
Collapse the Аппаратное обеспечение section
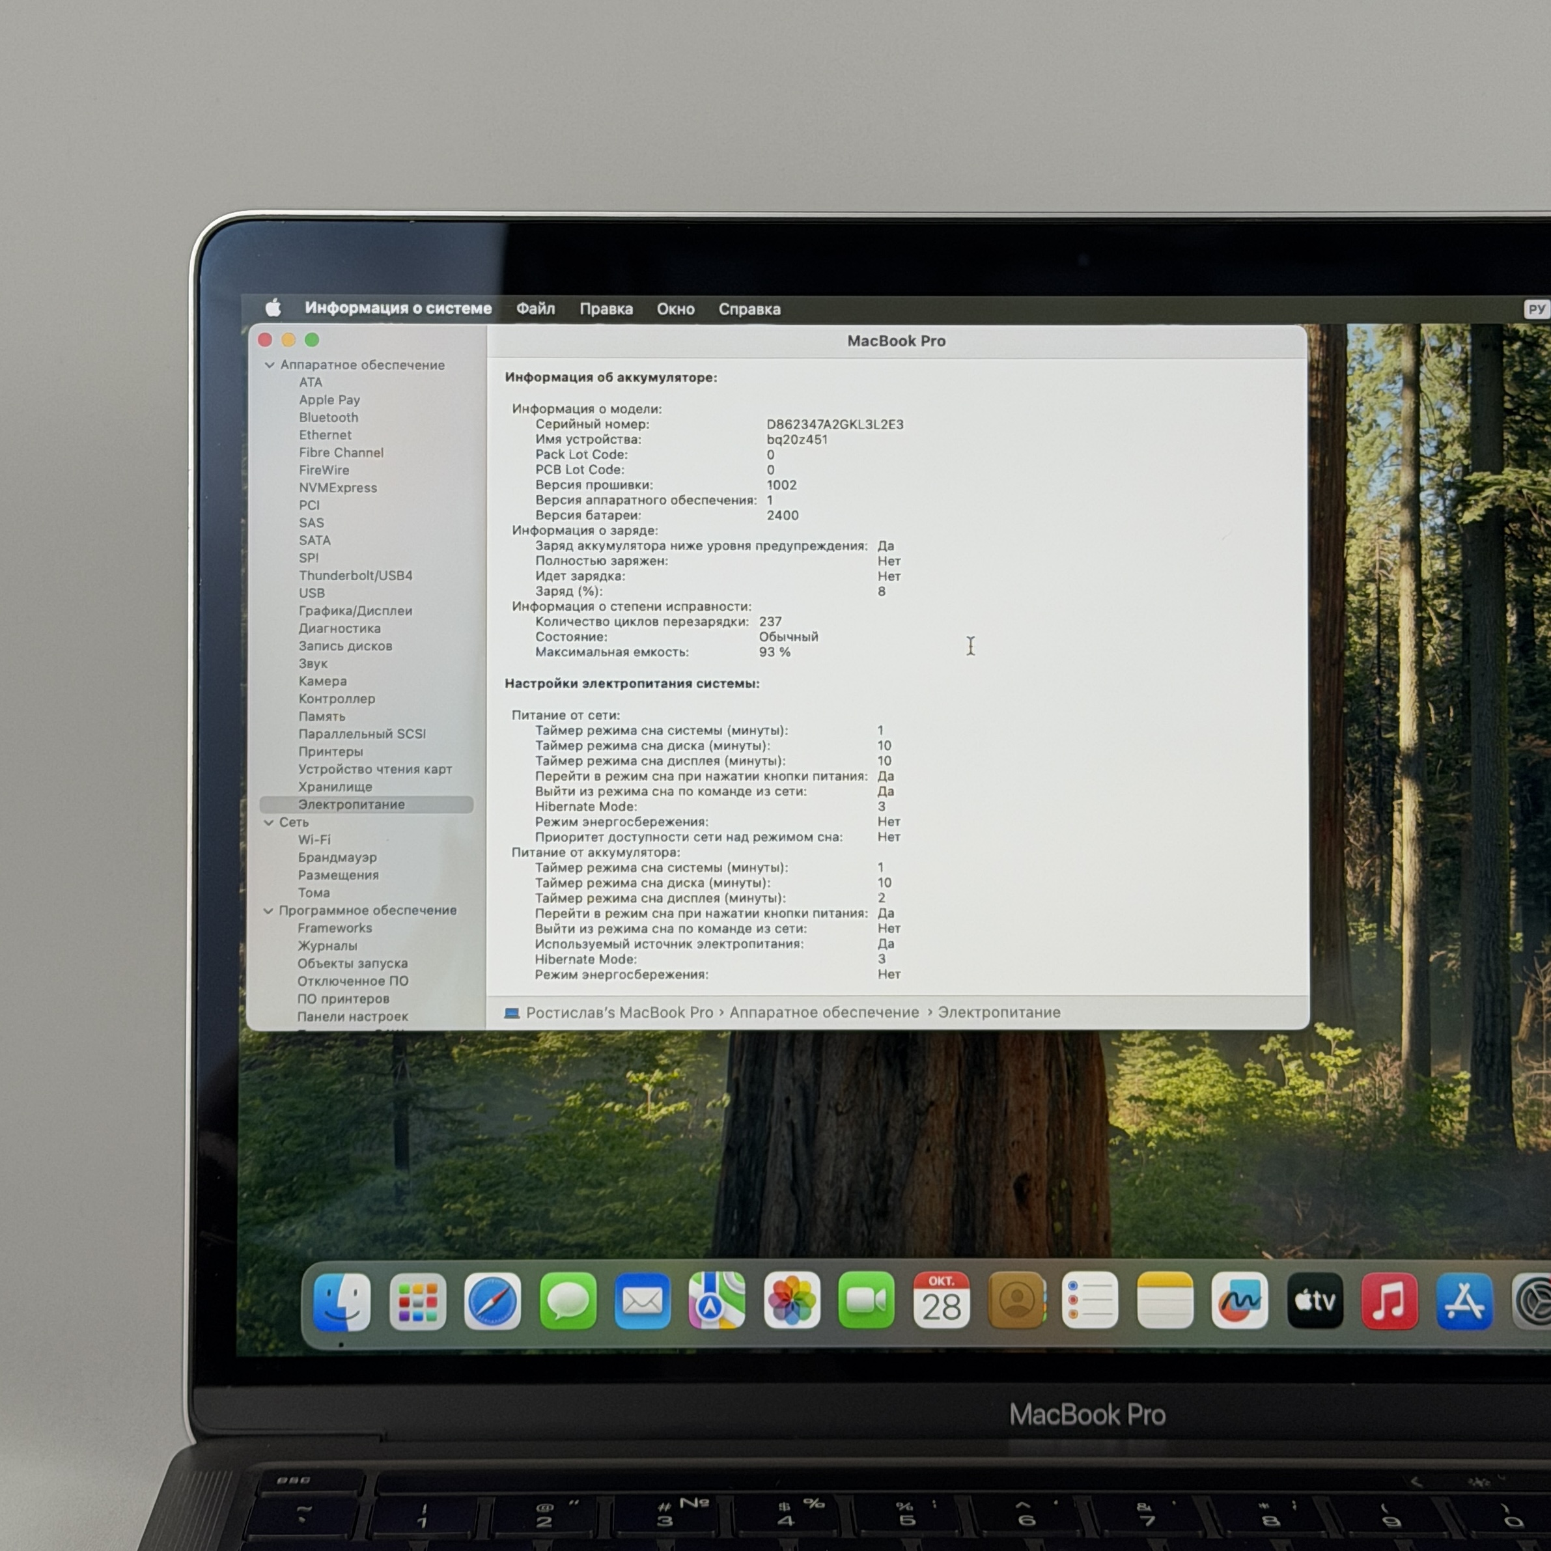[270, 365]
